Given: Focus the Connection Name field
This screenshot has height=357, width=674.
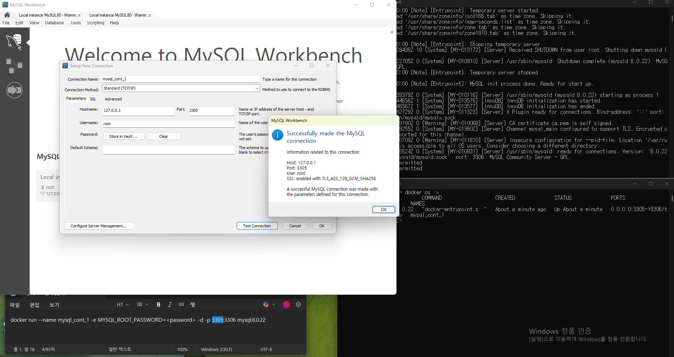Looking at the screenshot, I should coord(181,79).
